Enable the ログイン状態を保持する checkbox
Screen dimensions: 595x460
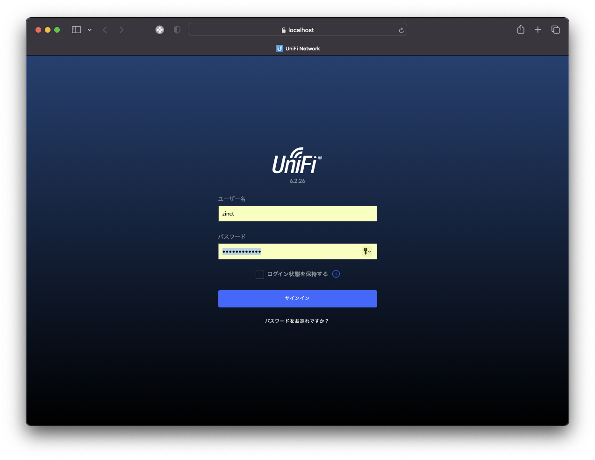coord(260,275)
